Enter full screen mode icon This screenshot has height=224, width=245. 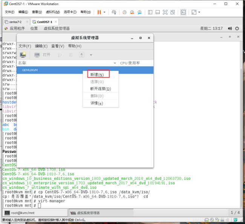click(x=165, y=12)
